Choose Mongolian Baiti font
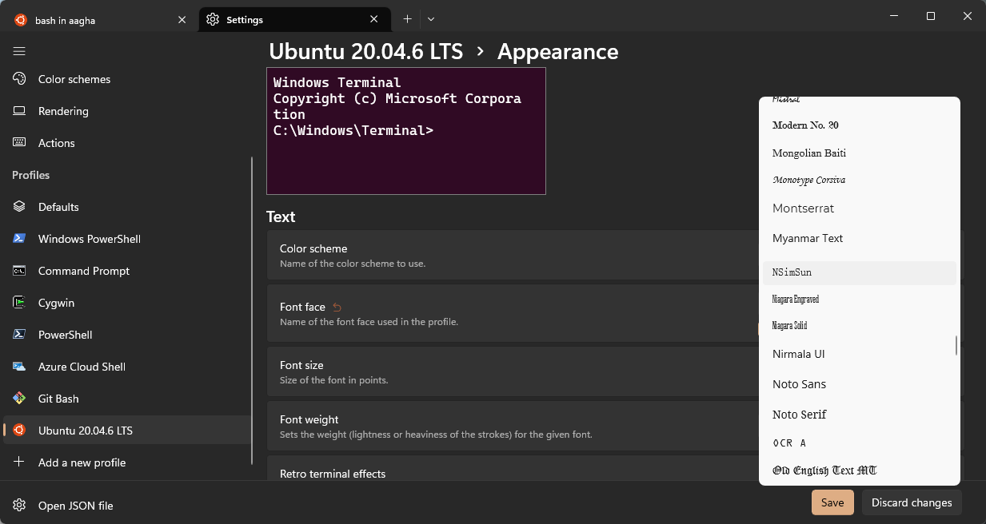The width and height of the screenshot is (986, 524). click(860, 153)
